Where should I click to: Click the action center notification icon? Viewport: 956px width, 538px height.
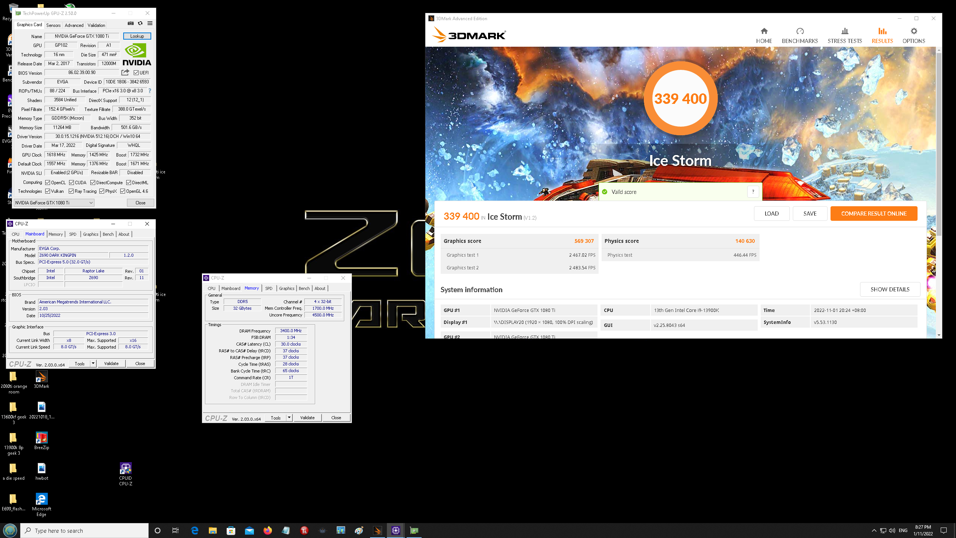coord(944,531)
